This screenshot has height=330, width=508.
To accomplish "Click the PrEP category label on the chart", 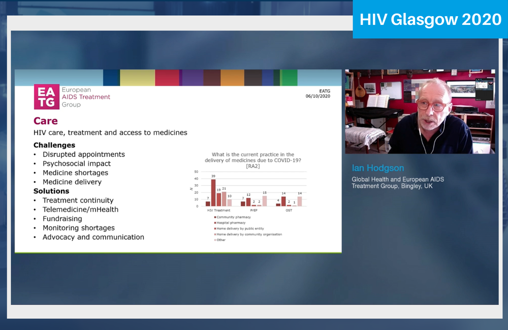I will (255, 210).
